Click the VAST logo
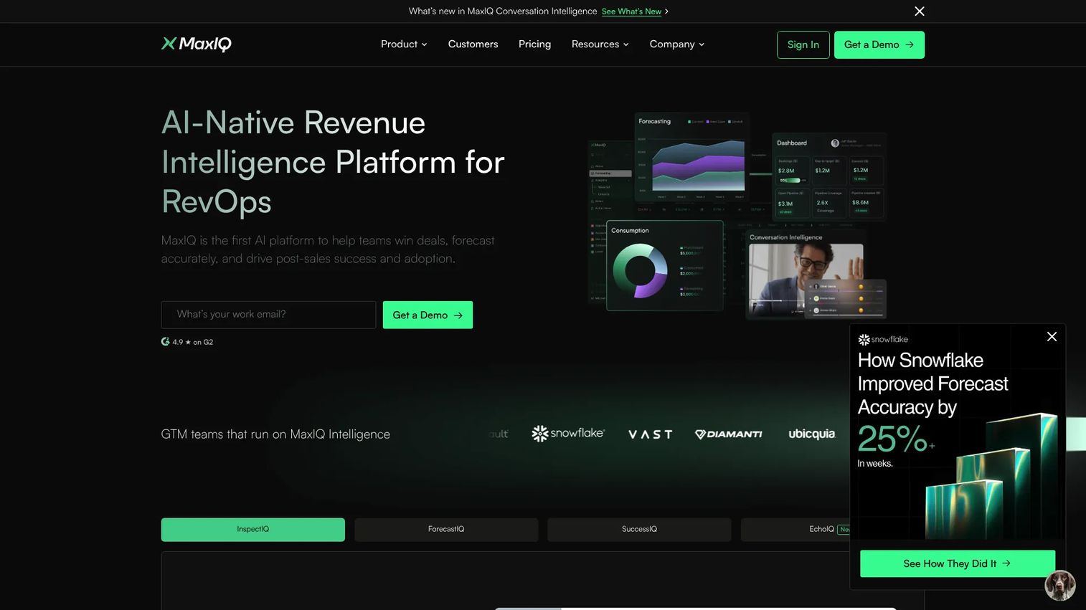 pyautogui.click(x=650, y=434)
